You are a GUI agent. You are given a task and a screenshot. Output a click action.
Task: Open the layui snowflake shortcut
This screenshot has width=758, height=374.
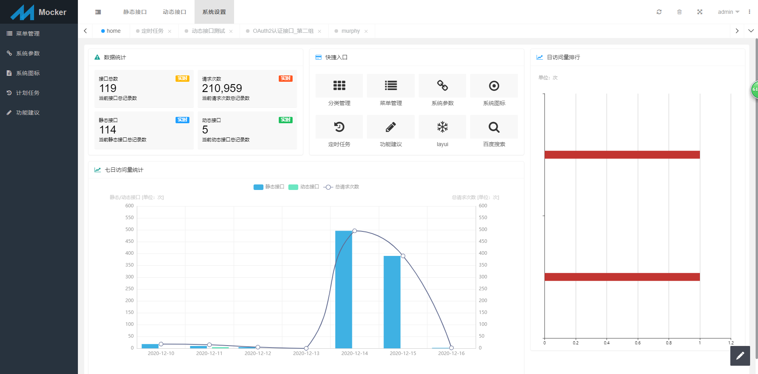click(442, 127)
